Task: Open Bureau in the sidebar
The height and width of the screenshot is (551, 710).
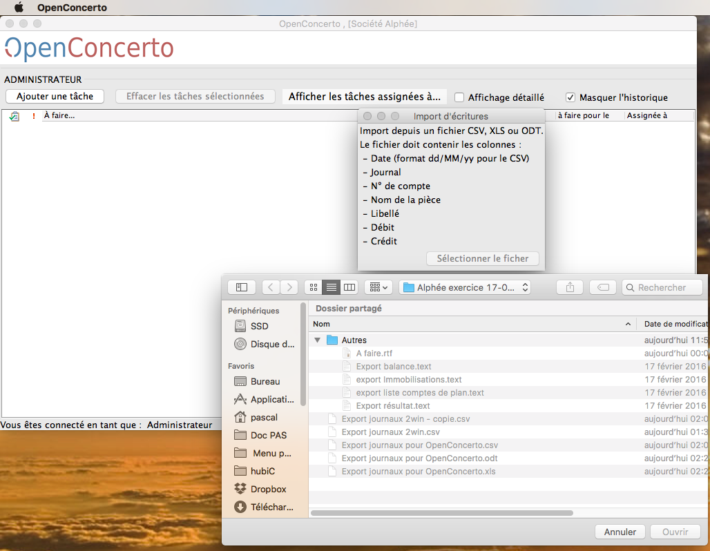Action: click(x=258, y=381)
